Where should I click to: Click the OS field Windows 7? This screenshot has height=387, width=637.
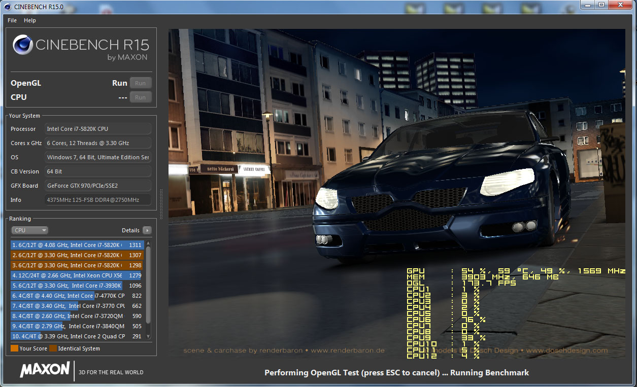(98, 157)
